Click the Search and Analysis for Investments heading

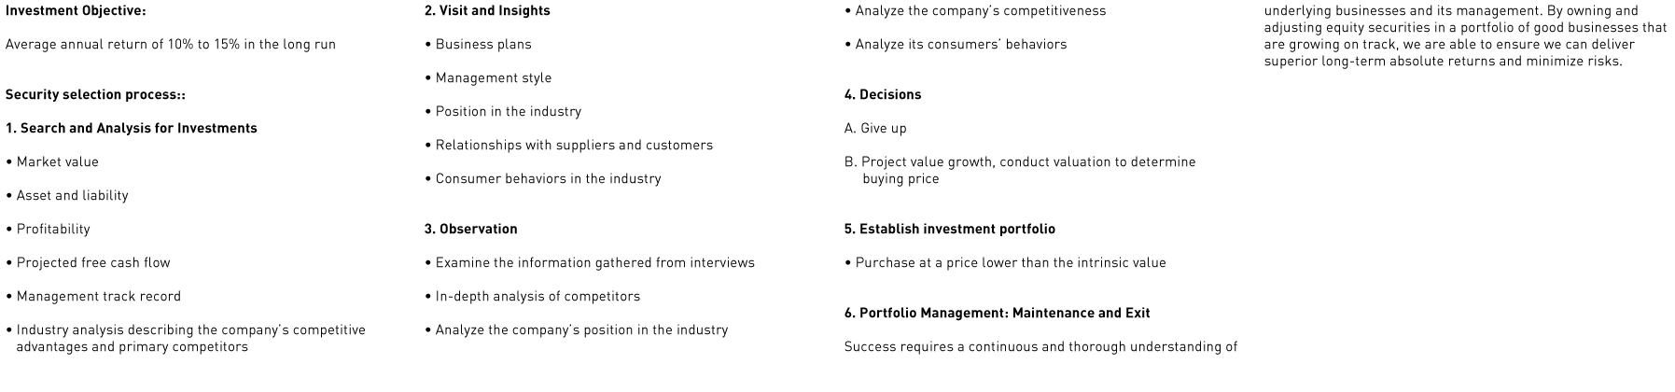click(x=132, y=129)
